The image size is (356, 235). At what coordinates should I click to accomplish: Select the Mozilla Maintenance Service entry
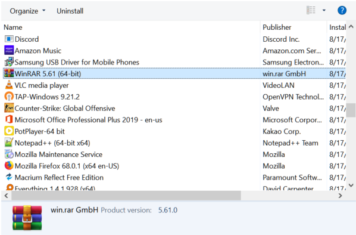click(58, 154)
